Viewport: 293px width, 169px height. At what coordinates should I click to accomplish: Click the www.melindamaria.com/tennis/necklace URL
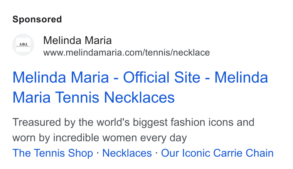pyautogui.click(x=126, y=52)
